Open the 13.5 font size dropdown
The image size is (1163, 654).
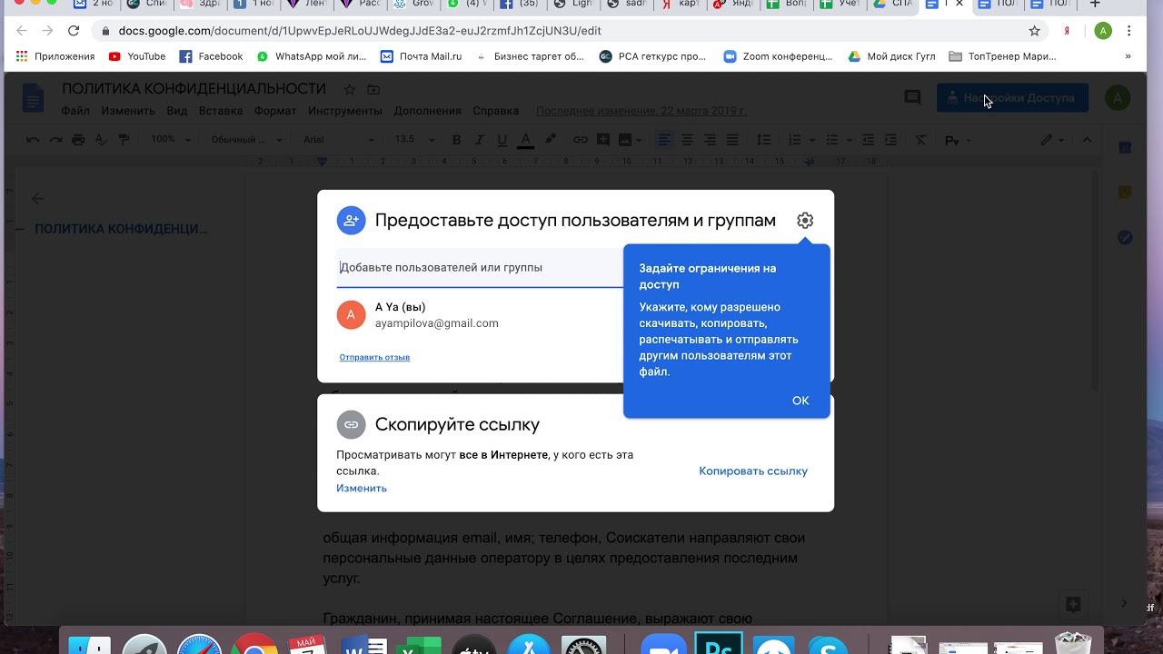coord(414,140)
